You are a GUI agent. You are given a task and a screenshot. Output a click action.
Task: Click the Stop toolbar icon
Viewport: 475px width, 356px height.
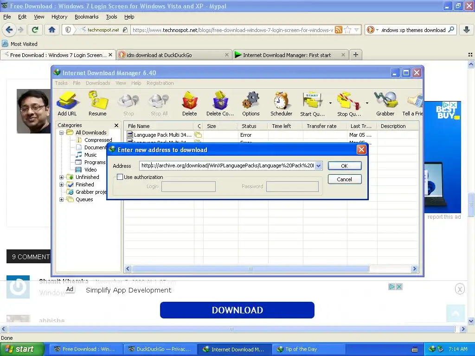coord(128,104)
